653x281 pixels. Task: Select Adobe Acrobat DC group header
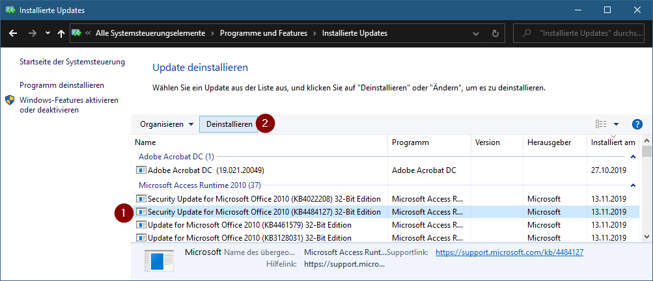pyautogui.click(x=176, y=157)
